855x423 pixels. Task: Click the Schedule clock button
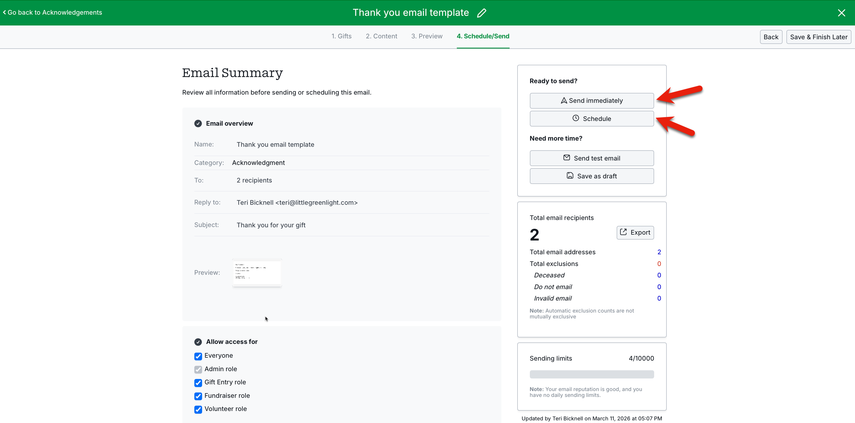point(591,118)
